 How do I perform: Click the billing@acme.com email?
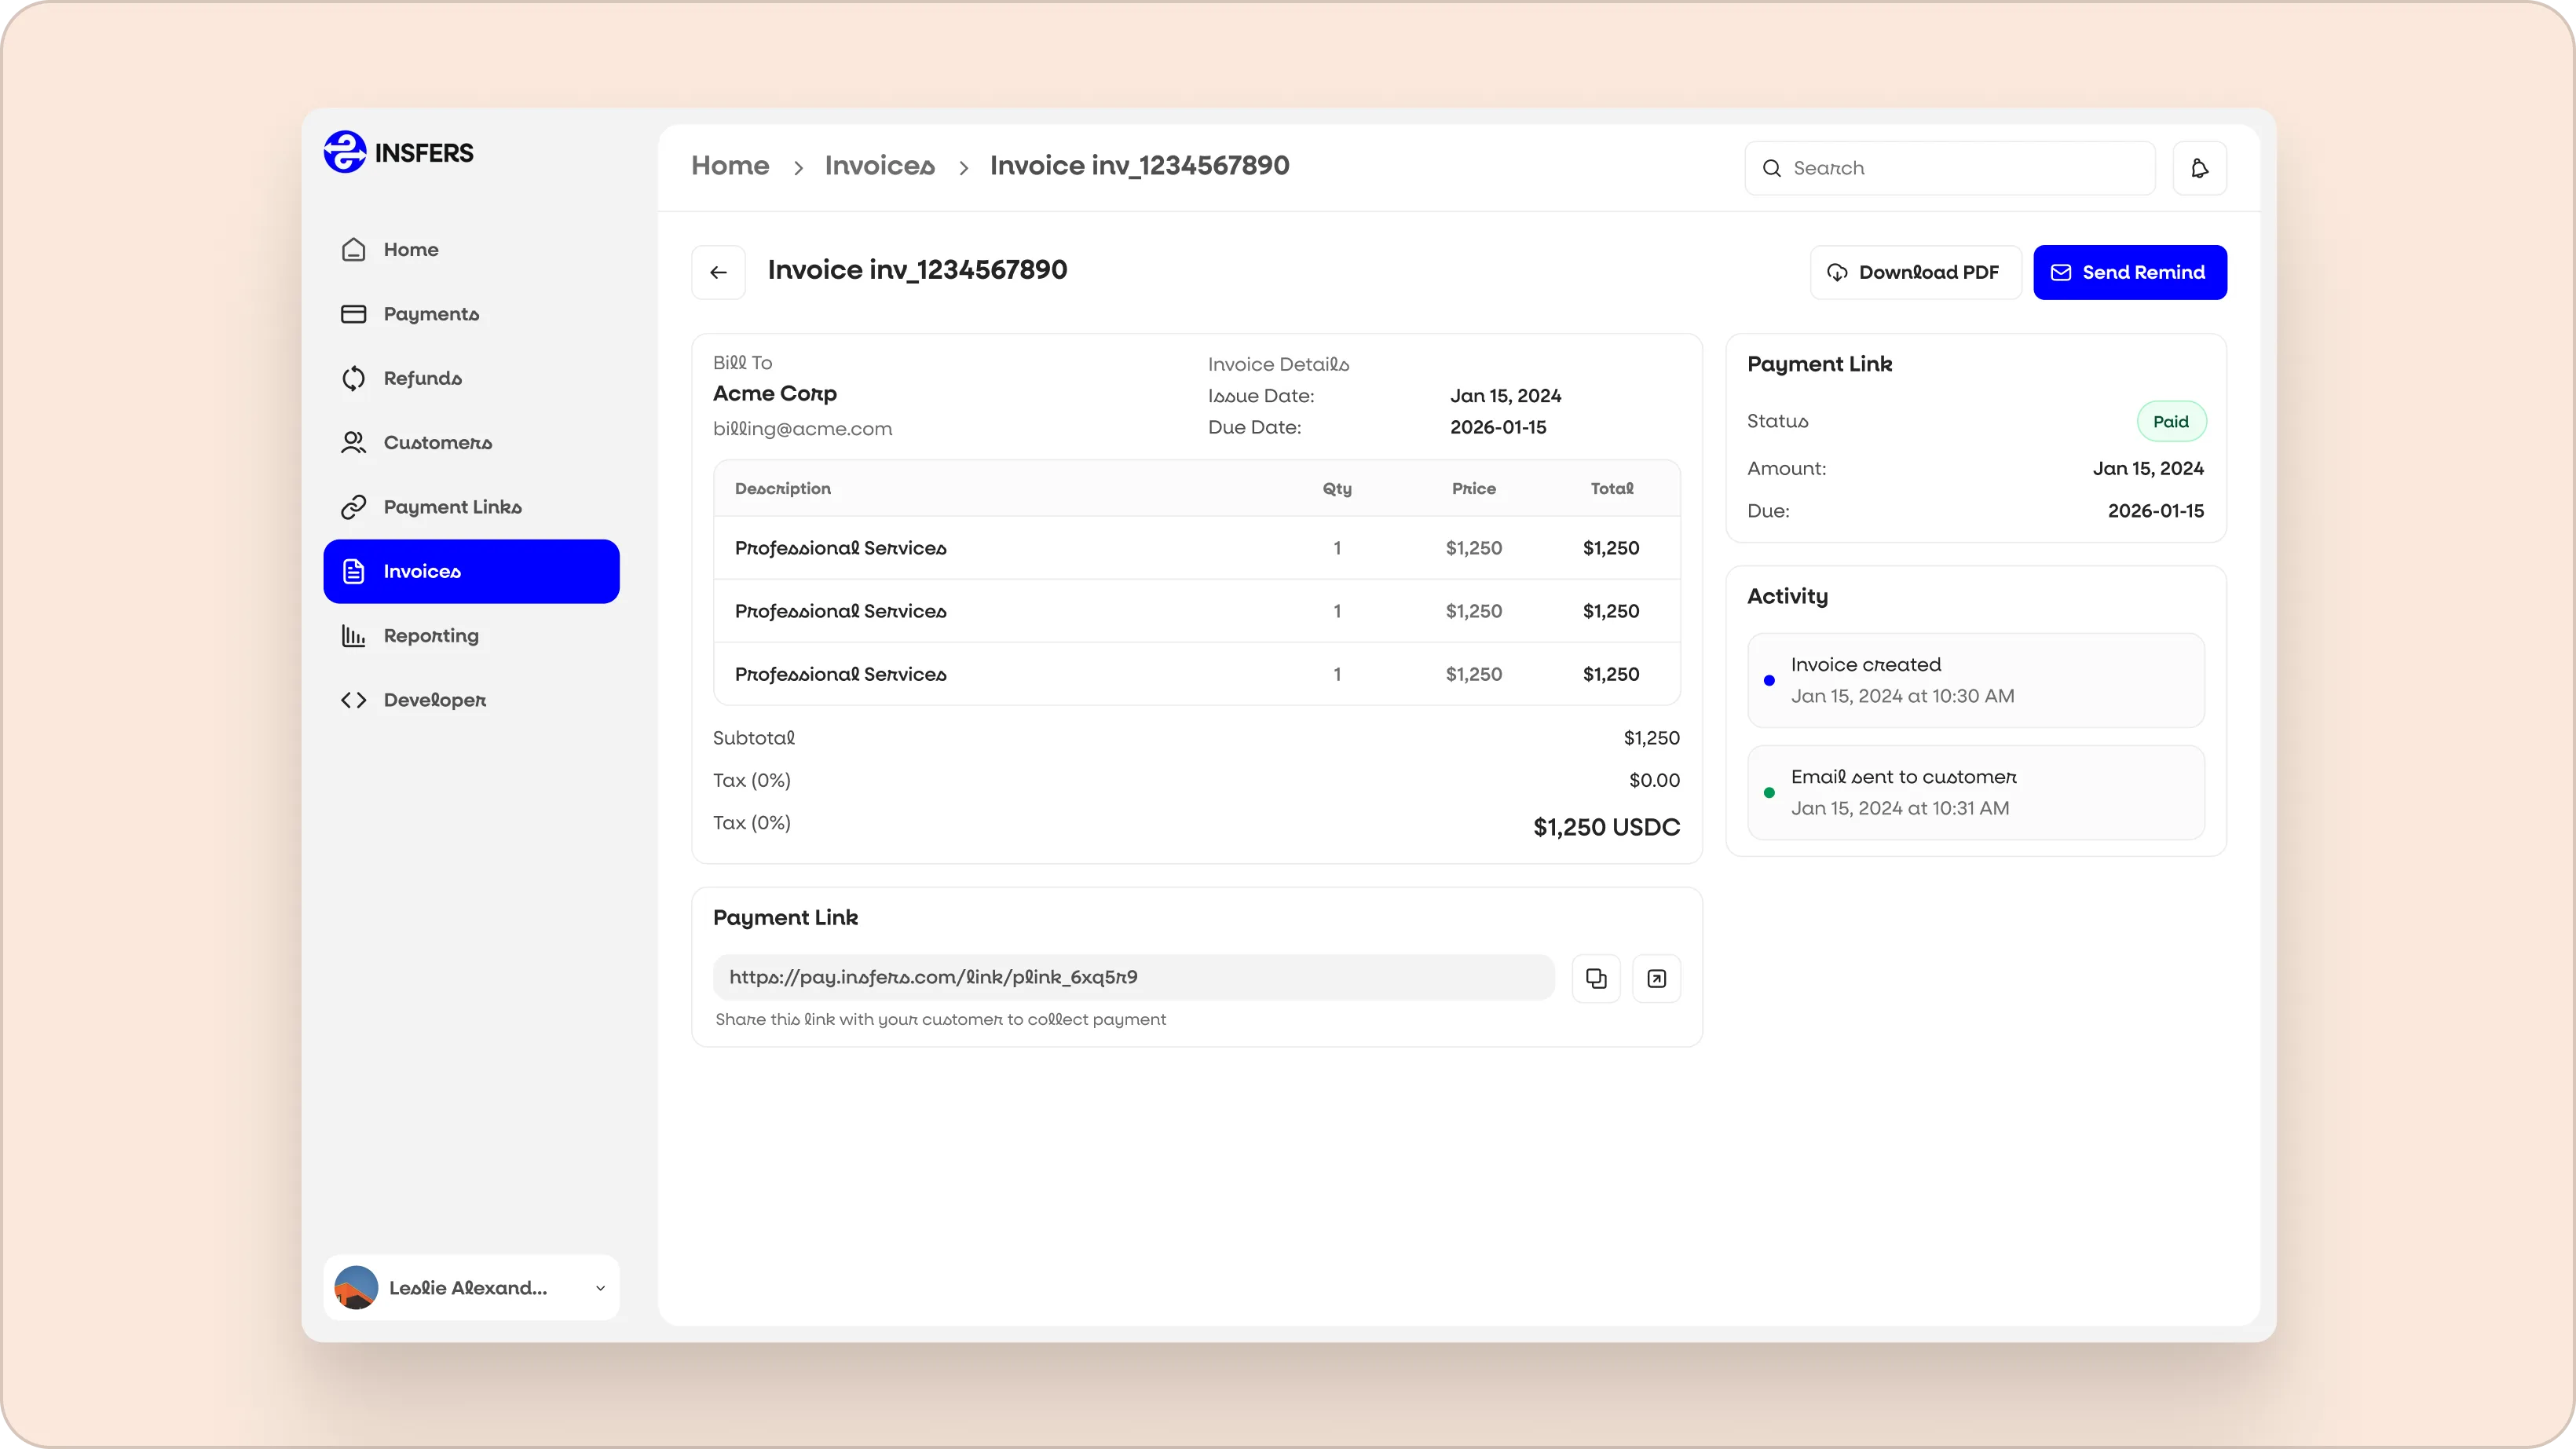click(802, 428)
